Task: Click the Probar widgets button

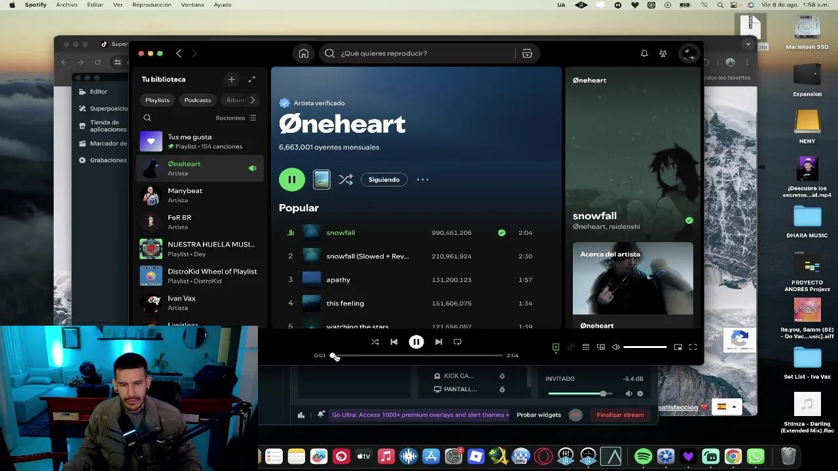Action: click(x=539, y=415)
